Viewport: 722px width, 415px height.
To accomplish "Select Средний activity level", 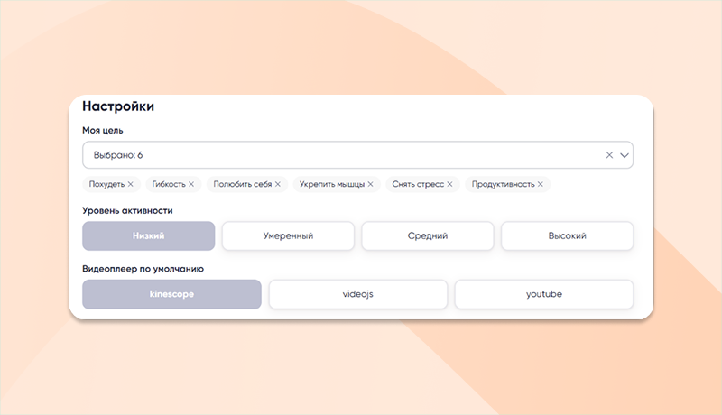I will (428, 236).
